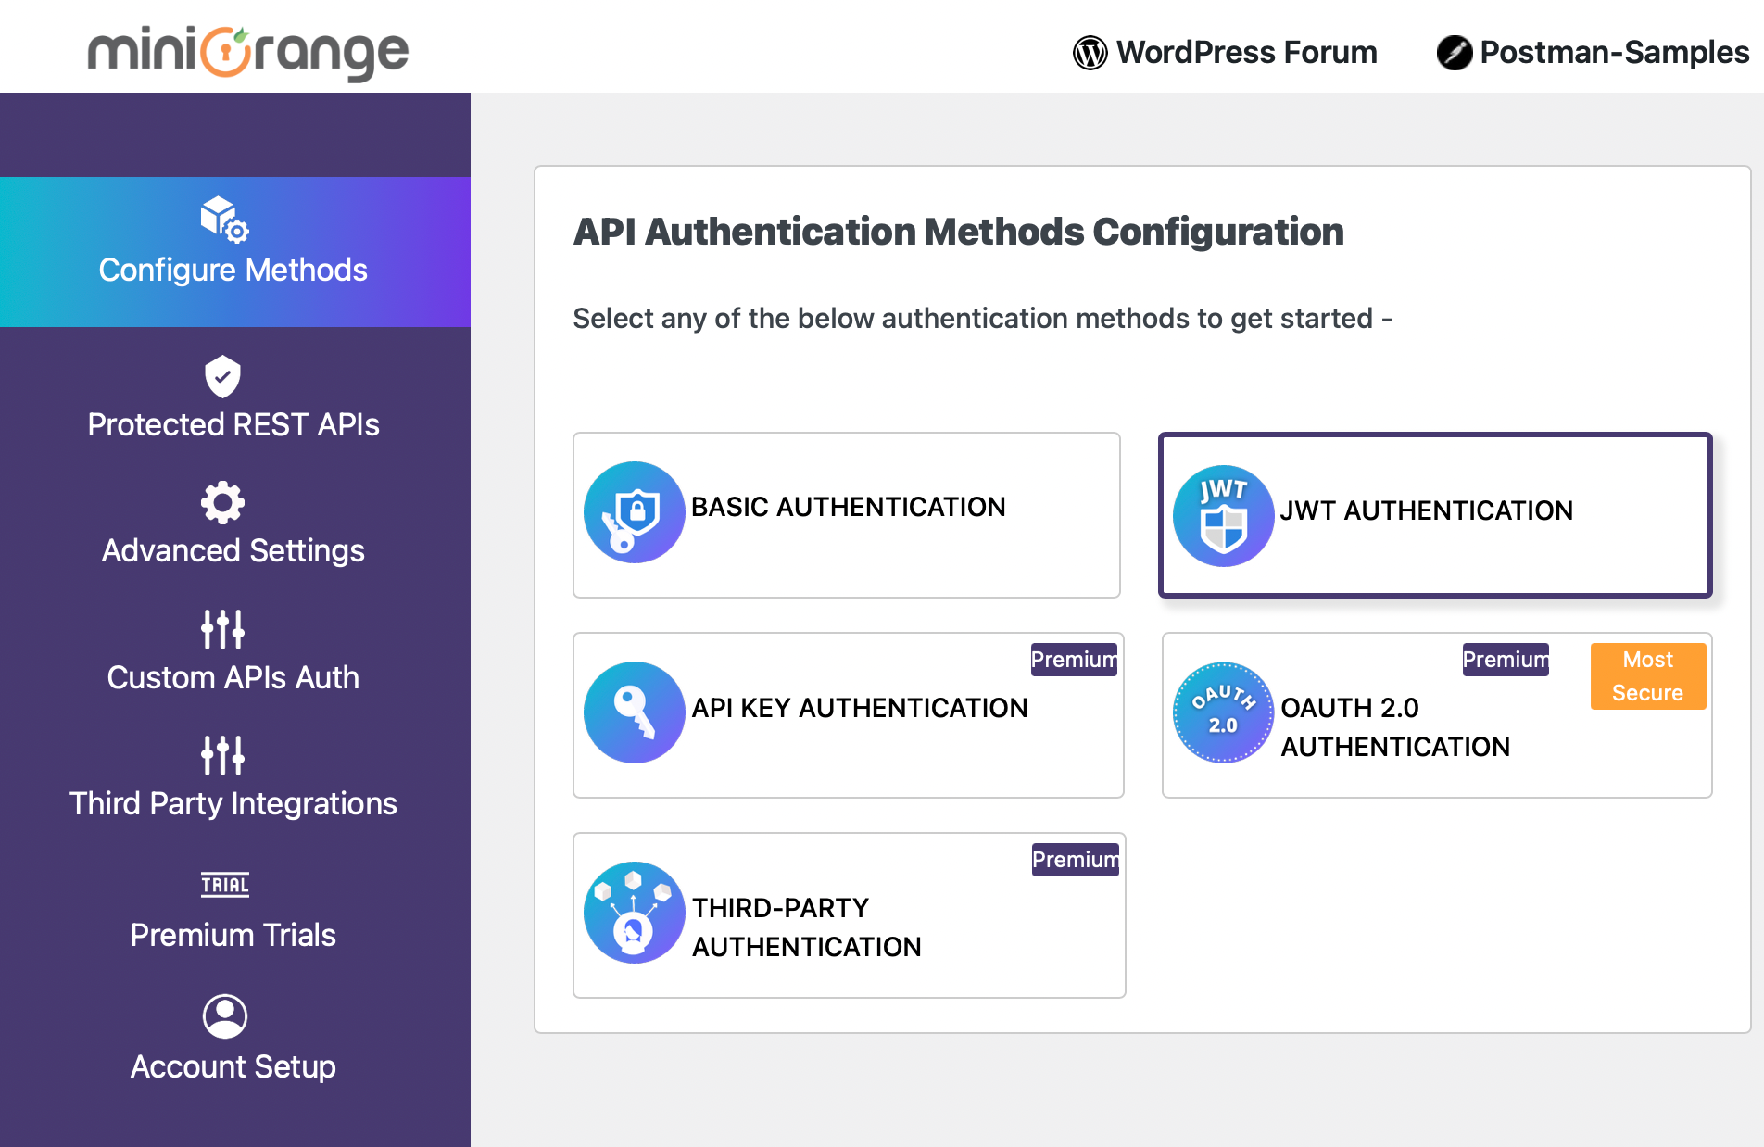Click the miniOrange logo

point(247,52)
